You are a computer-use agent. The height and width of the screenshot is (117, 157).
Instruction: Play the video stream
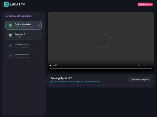click(51, 65)
